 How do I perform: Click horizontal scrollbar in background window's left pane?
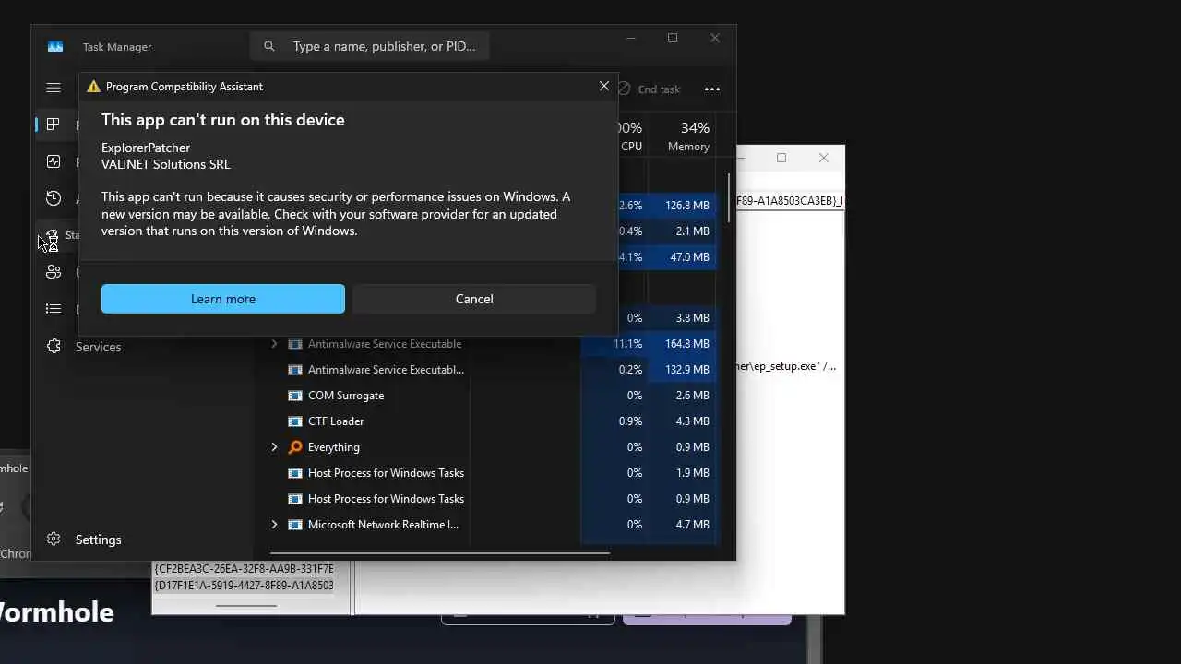tap(246, 606)
